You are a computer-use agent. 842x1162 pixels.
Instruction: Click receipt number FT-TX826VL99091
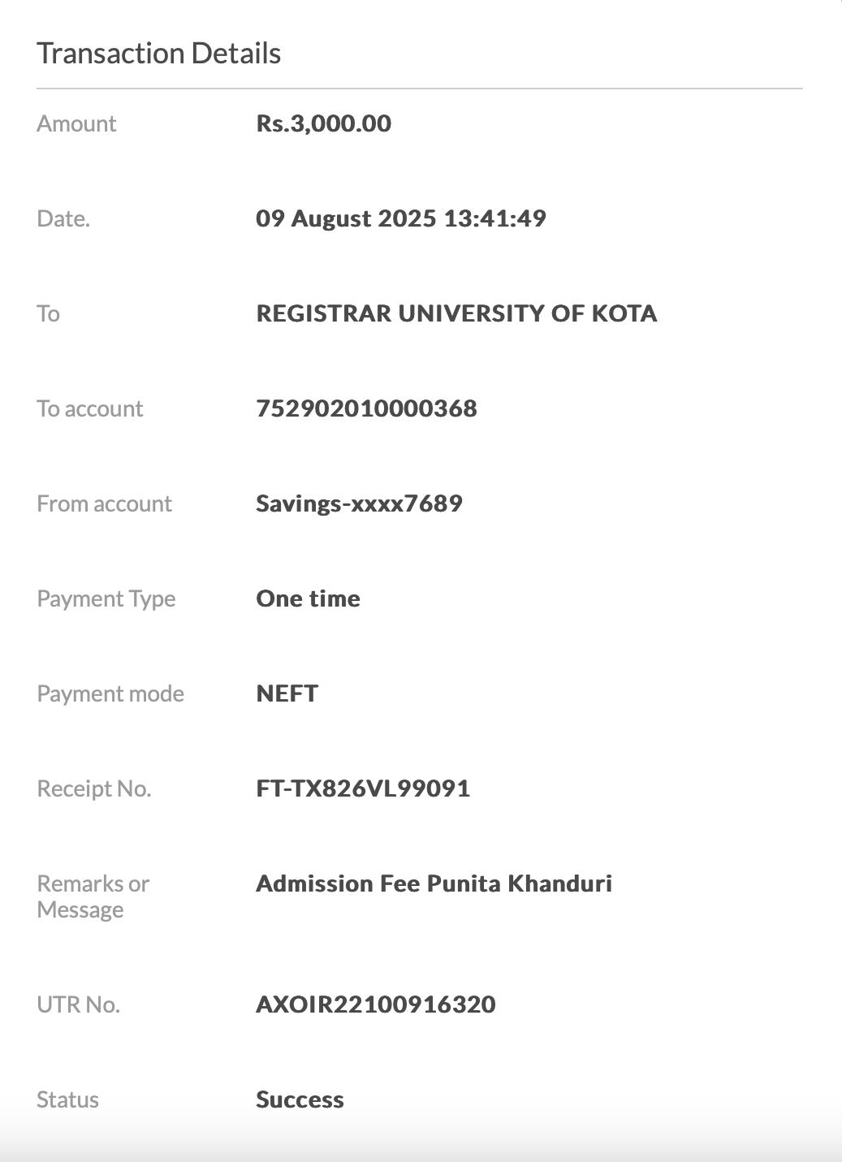tap(363, 788)
